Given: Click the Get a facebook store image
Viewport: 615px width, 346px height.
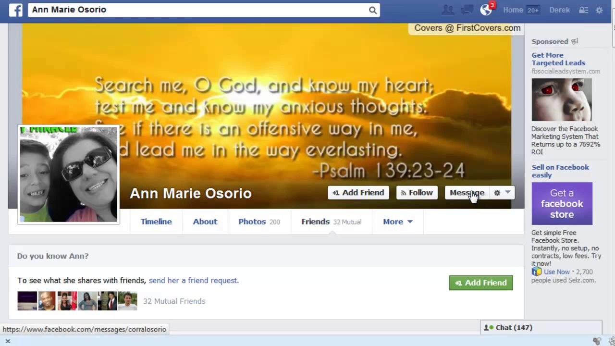Looking at the screenshot, I should (562, 203).
